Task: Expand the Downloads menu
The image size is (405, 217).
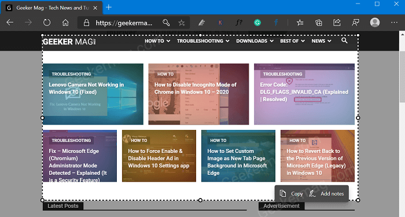Action: [x=255, y=41]
